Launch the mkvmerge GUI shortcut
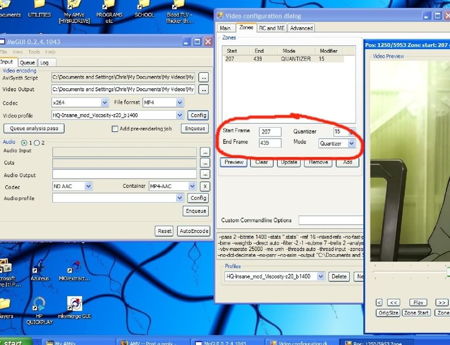The width and height of the screenshot is (450, 345). [74, 308]
